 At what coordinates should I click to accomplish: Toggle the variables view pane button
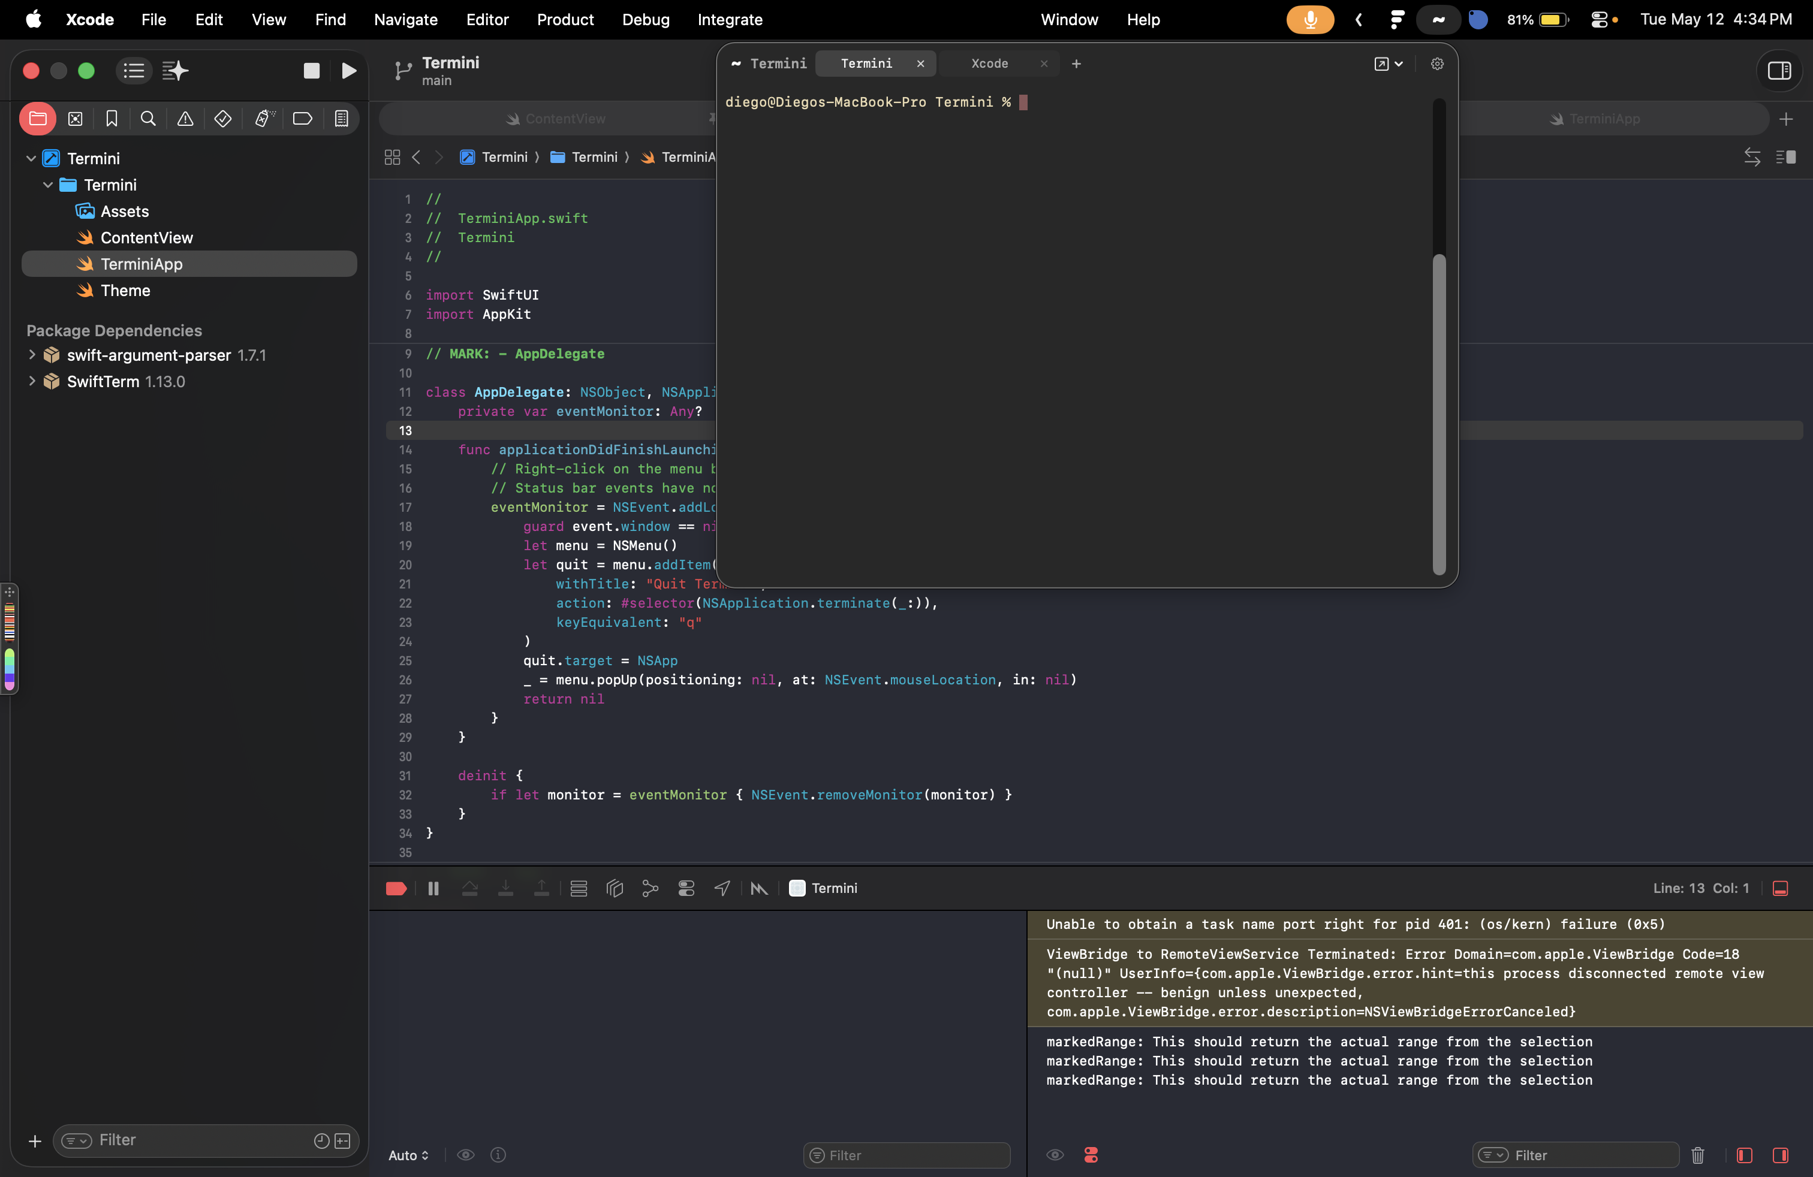tap(1745, 1155)
